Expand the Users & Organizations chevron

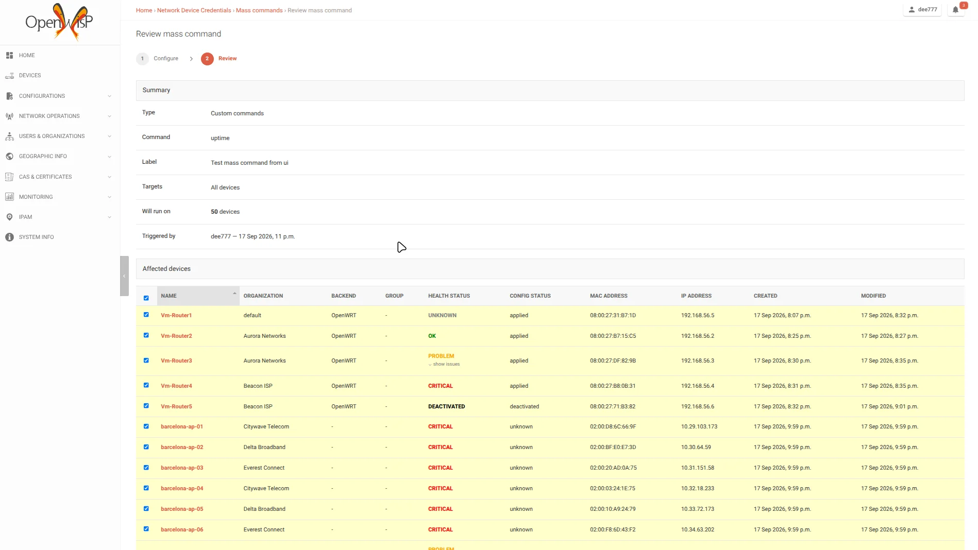tap(109, 136)
